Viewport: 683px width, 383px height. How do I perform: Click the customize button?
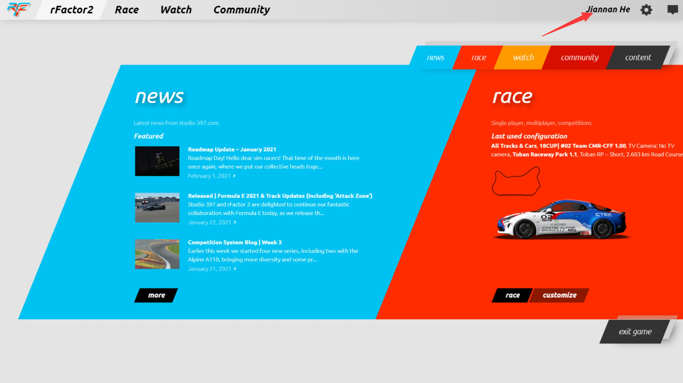559,295
